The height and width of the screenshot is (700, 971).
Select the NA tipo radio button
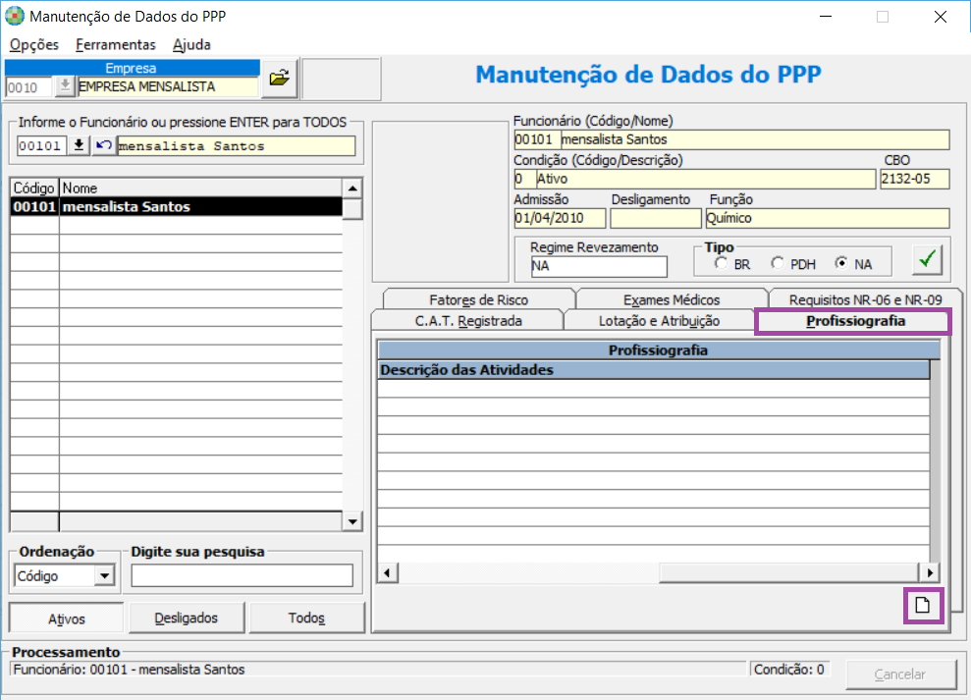point(841,263)
